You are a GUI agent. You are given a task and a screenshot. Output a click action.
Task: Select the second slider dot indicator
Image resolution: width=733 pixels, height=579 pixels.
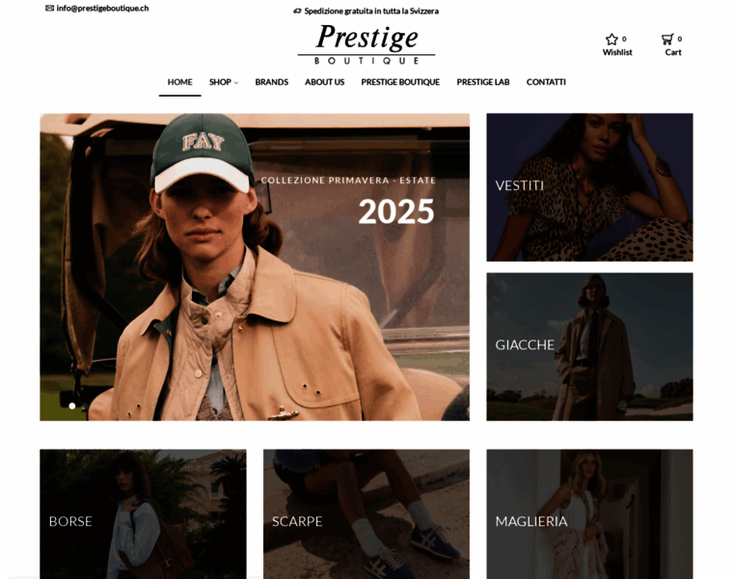(x=84, y=406)
